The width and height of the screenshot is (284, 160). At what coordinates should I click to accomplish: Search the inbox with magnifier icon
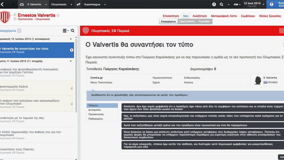tap(73, 31)
